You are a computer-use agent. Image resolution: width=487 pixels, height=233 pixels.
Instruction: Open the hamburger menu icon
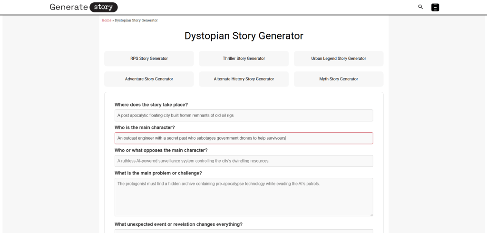pos(435,7)
